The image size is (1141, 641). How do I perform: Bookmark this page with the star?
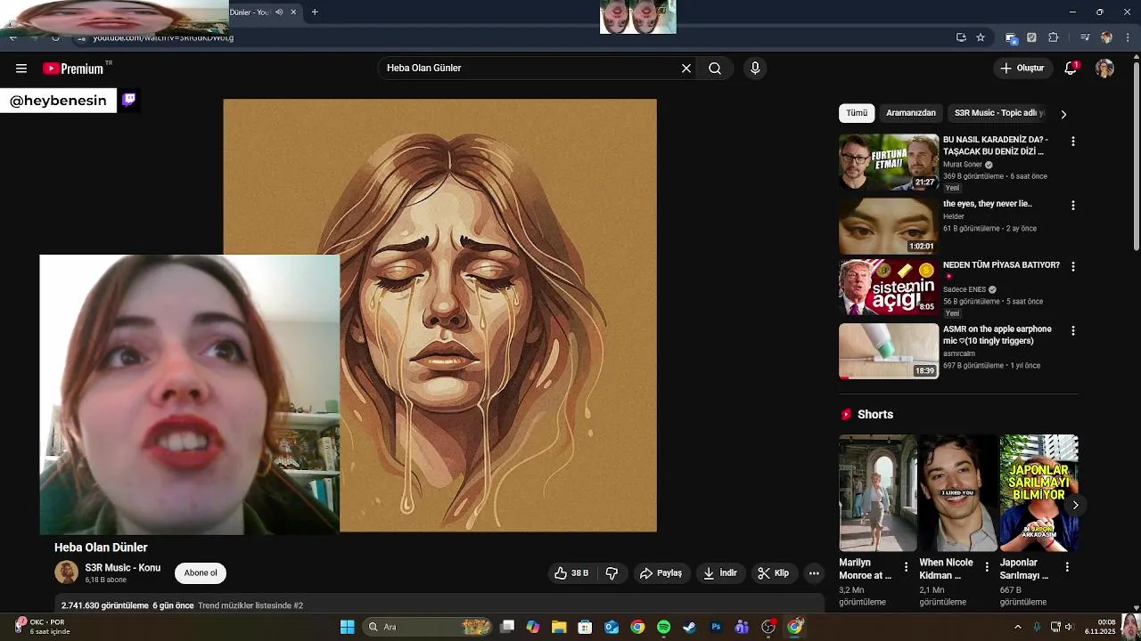tap(981, 37)
